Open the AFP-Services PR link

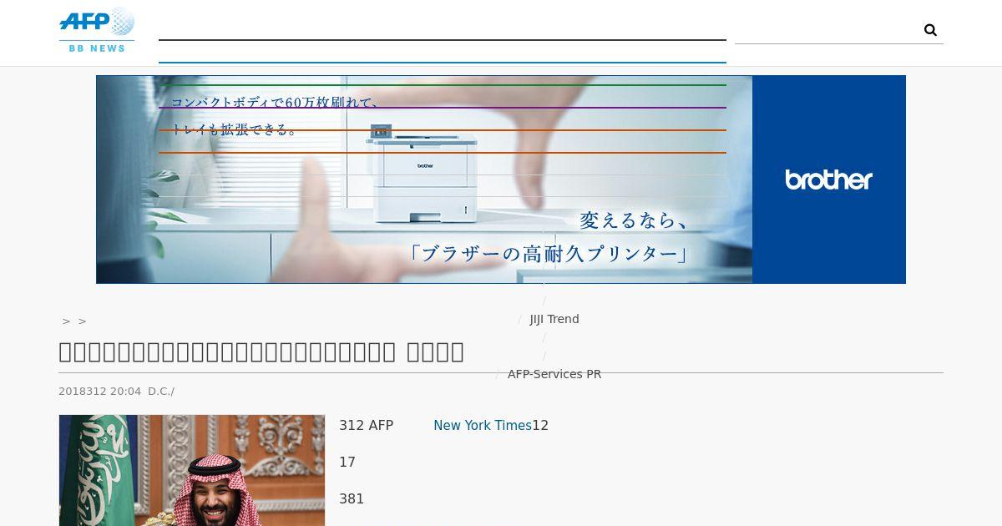tap(554, 374)
